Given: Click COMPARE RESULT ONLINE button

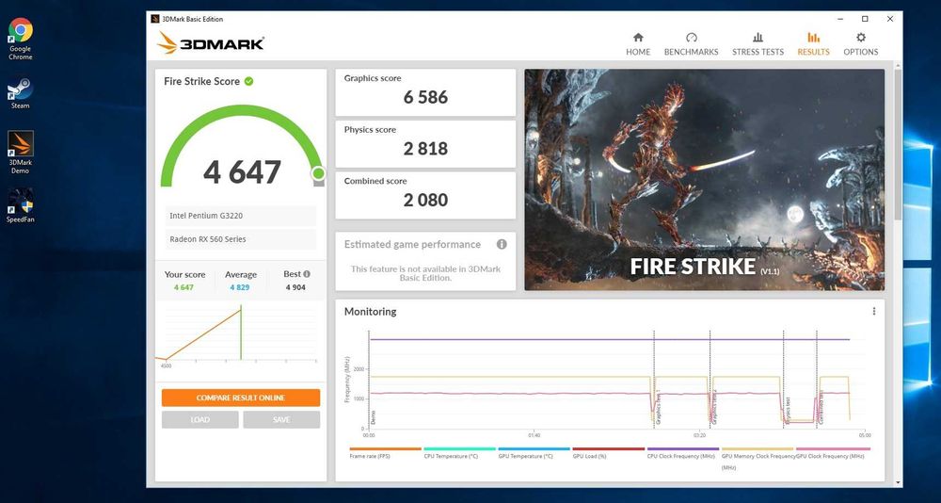Looking at the screenshot, I should click(241, 398).
